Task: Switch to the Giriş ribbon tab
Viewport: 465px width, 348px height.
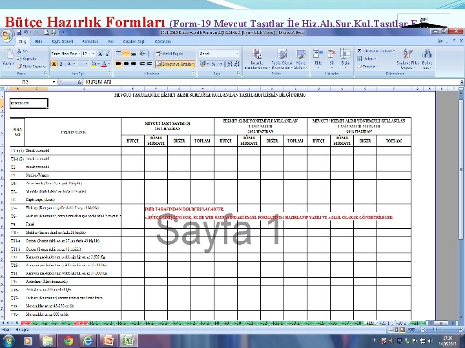Action: (x=22, y=41)
